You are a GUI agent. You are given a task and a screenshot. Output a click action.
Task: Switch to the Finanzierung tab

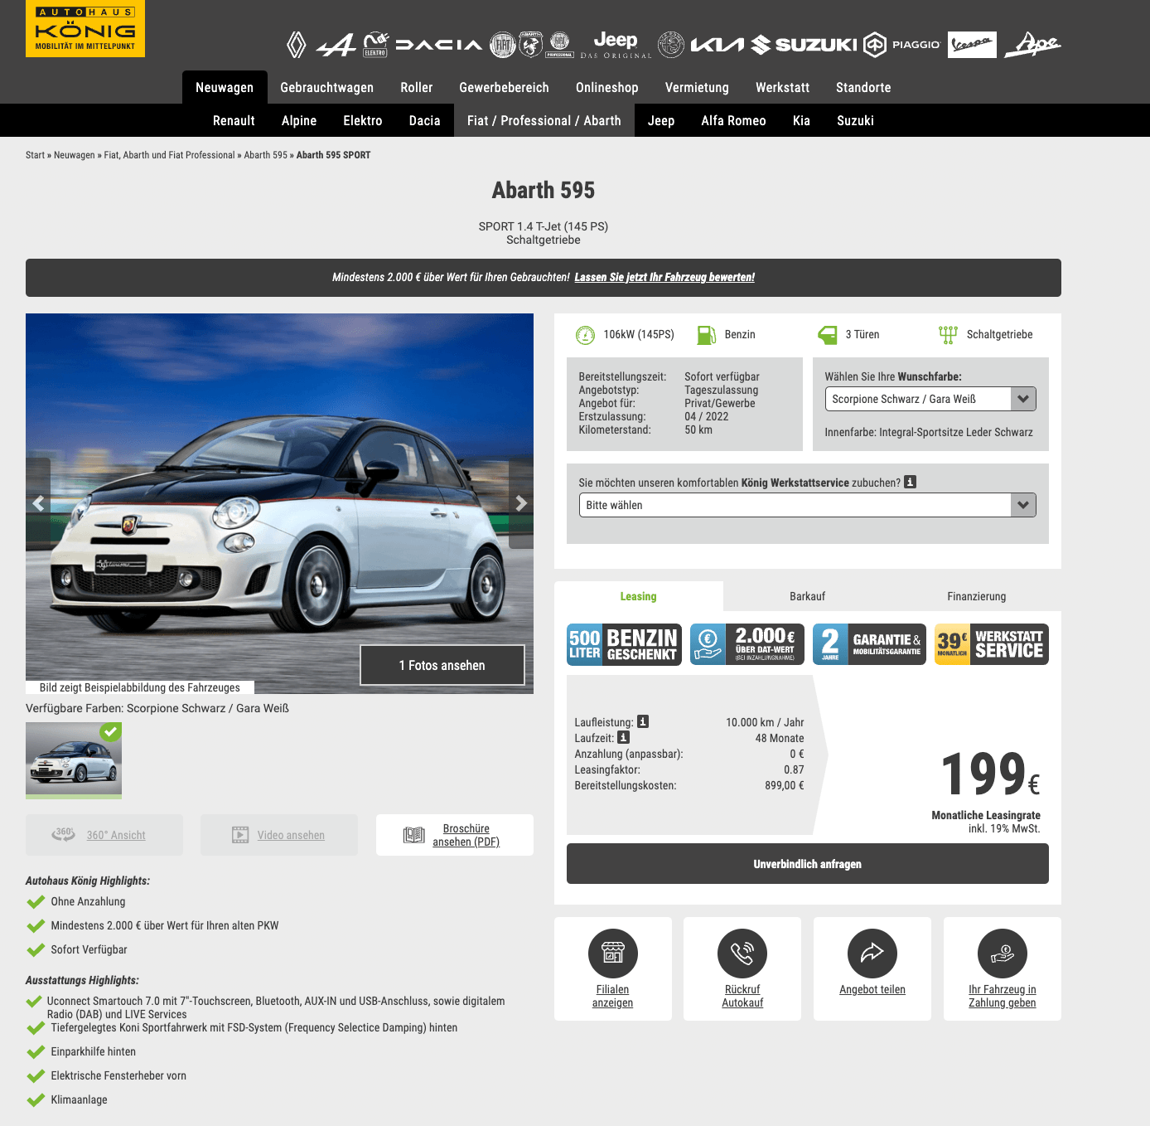point(977,596)
